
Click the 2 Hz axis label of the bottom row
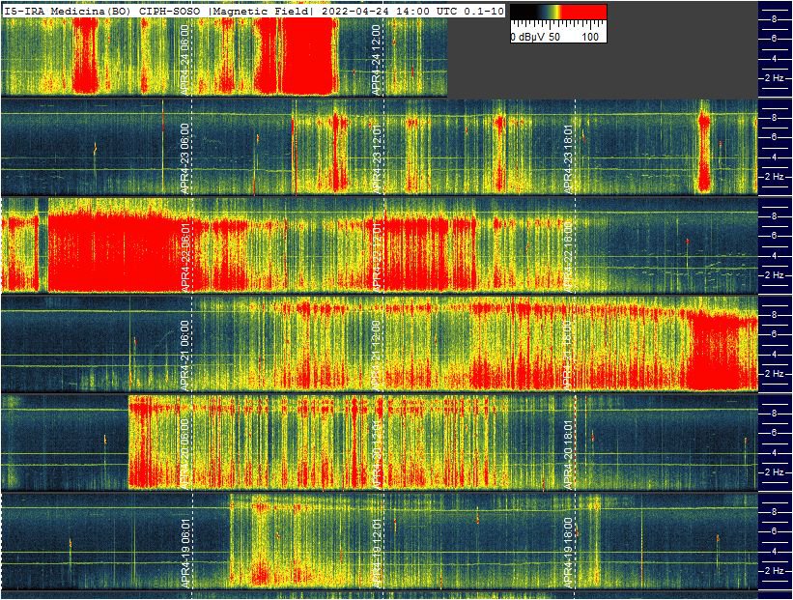click(775, 571)
